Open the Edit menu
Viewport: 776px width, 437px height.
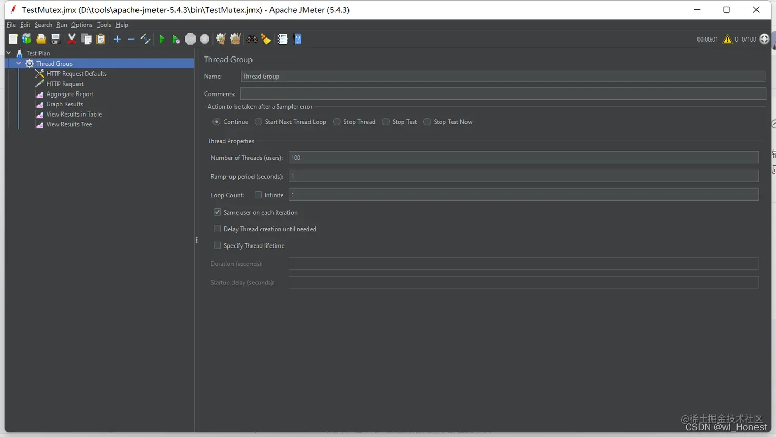pyautogui.click(x=25, y=25)
